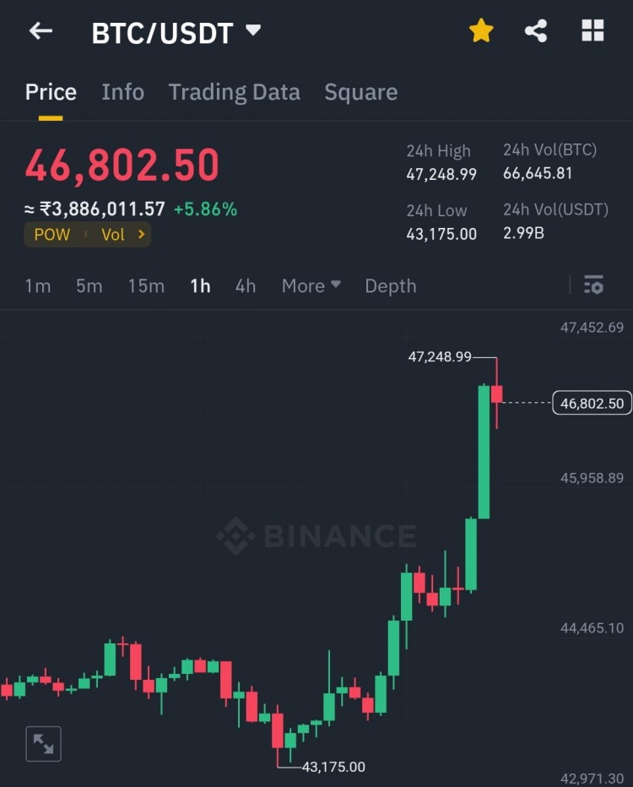633x787 pixels.
Task: Show the Depth chart
Action: (390, 286)
